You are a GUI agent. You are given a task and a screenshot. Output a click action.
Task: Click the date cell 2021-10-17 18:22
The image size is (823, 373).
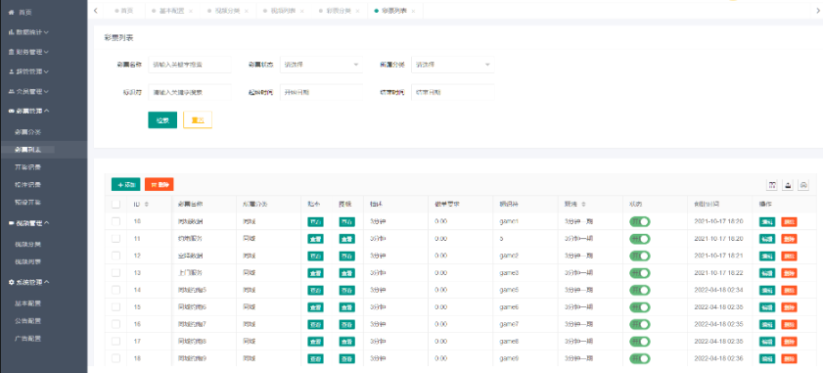pyautogui.click(x=718, y=273)
